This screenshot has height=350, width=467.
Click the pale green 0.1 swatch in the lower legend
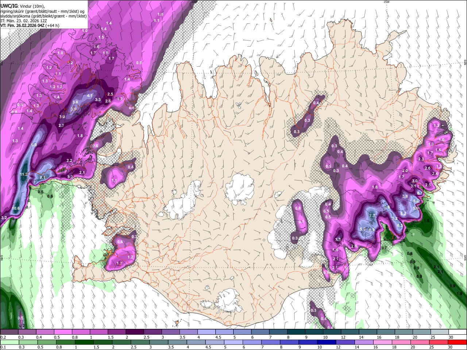[x=9, y=342]
